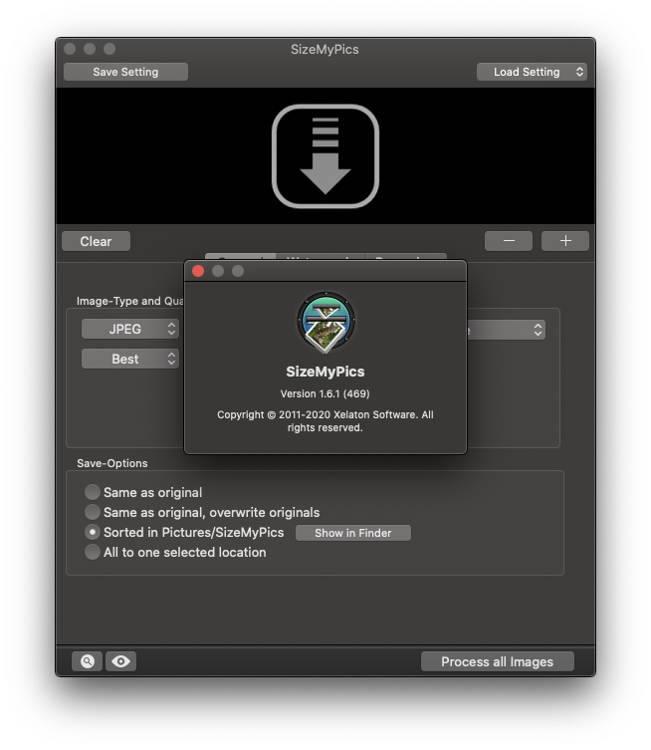The height and width of the screenshot is (750, 651).
Task: Add image with the plus button
Action: (x=565, y=241)
